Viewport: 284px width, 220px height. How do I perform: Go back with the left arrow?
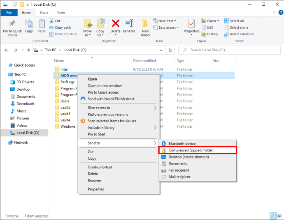coord(6,50)
